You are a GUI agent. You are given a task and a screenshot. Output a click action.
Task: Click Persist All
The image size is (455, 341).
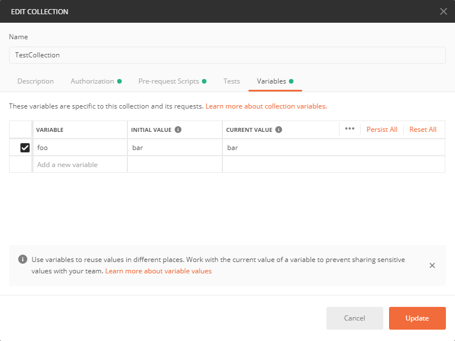[382, 129]
